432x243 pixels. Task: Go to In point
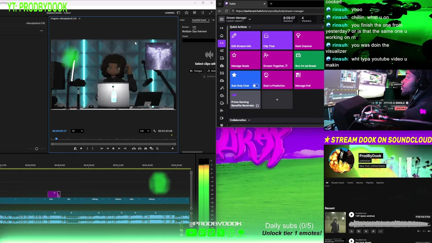point(102,148)
